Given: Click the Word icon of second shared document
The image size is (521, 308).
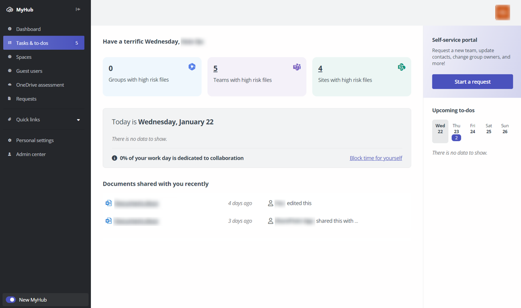Looking at the screenshot, I should (x=109, y=221).
